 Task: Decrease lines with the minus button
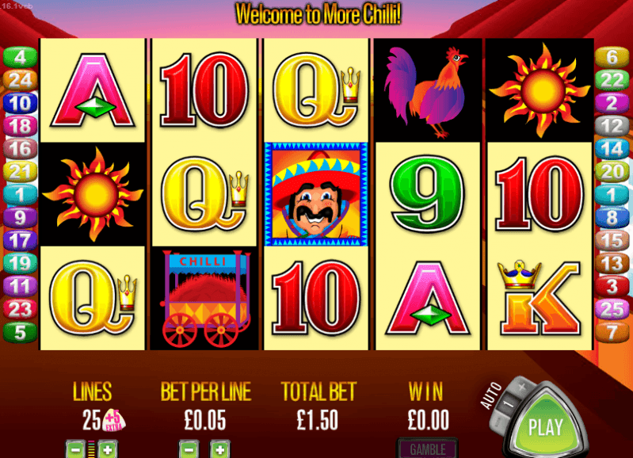click(75, 449)
